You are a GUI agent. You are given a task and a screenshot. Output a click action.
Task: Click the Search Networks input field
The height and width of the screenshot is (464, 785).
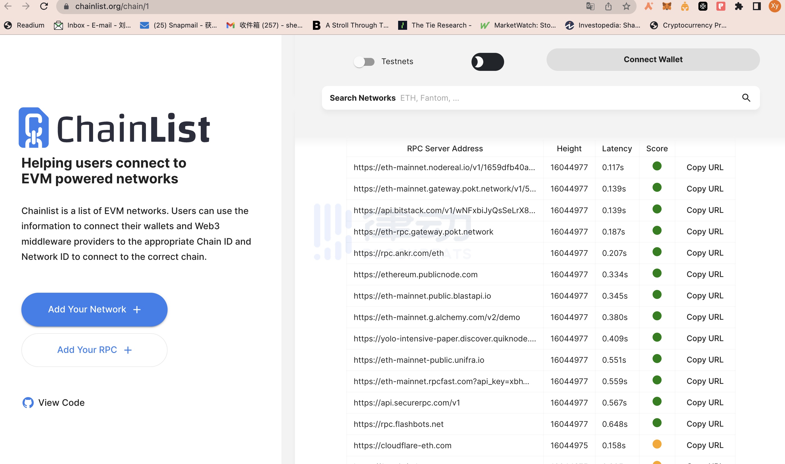tap(563, 98)
